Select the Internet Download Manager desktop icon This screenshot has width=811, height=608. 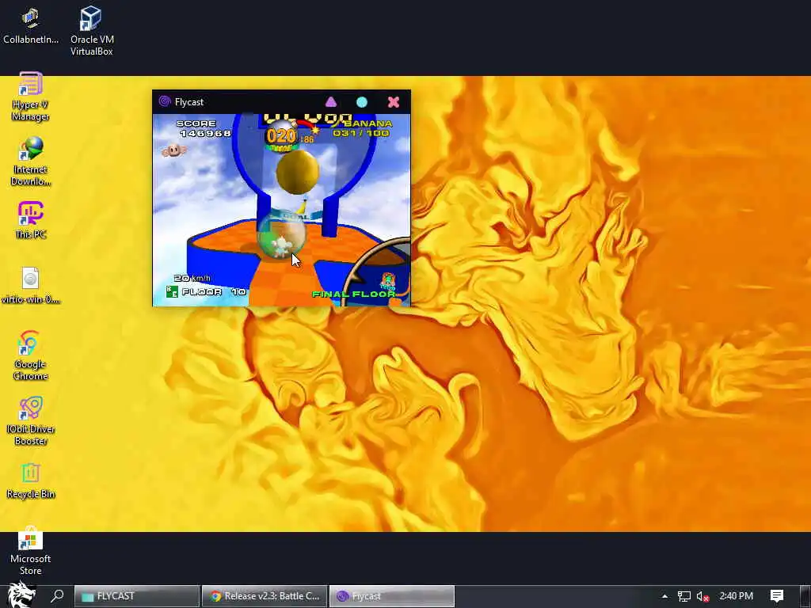(x=31, y=161)
